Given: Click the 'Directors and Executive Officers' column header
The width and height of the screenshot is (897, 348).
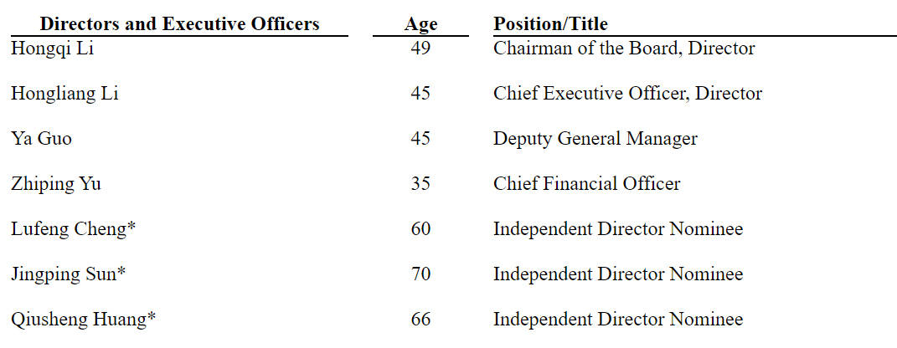Looking at the screenshot, I should [x=179, y=24].
